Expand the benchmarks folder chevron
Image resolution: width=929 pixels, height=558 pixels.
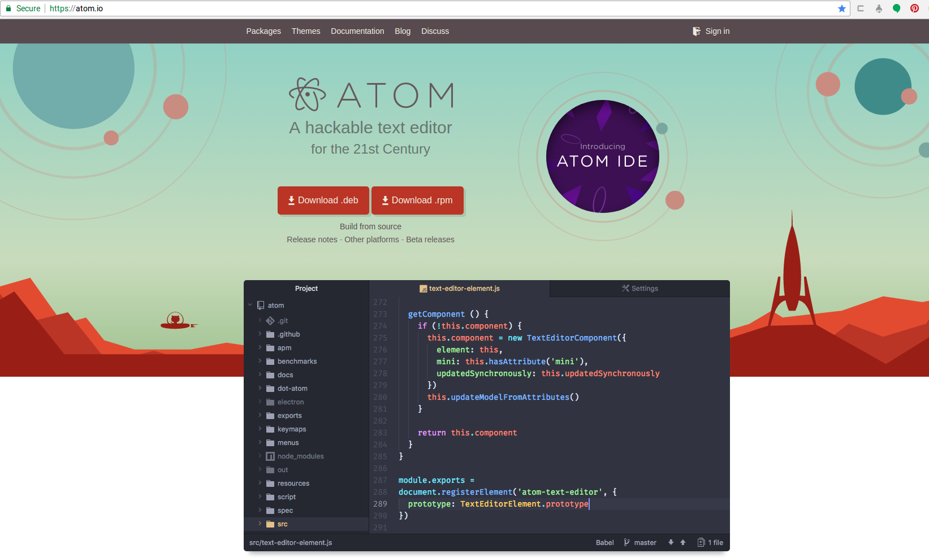tap(260, 361)
